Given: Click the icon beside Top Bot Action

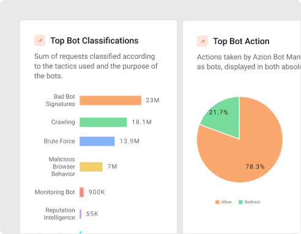Looking at the screenshot, I should point(203,41).
